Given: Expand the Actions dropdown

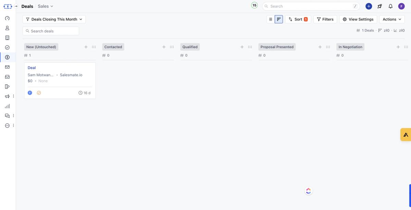Looking at the screenshot, I should coord(392,19).
